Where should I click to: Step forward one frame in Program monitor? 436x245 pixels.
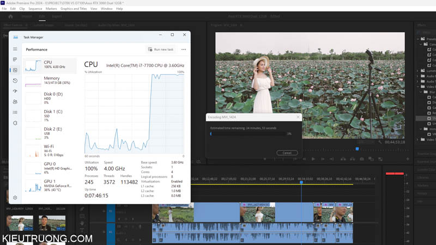(x=323, y=159)
